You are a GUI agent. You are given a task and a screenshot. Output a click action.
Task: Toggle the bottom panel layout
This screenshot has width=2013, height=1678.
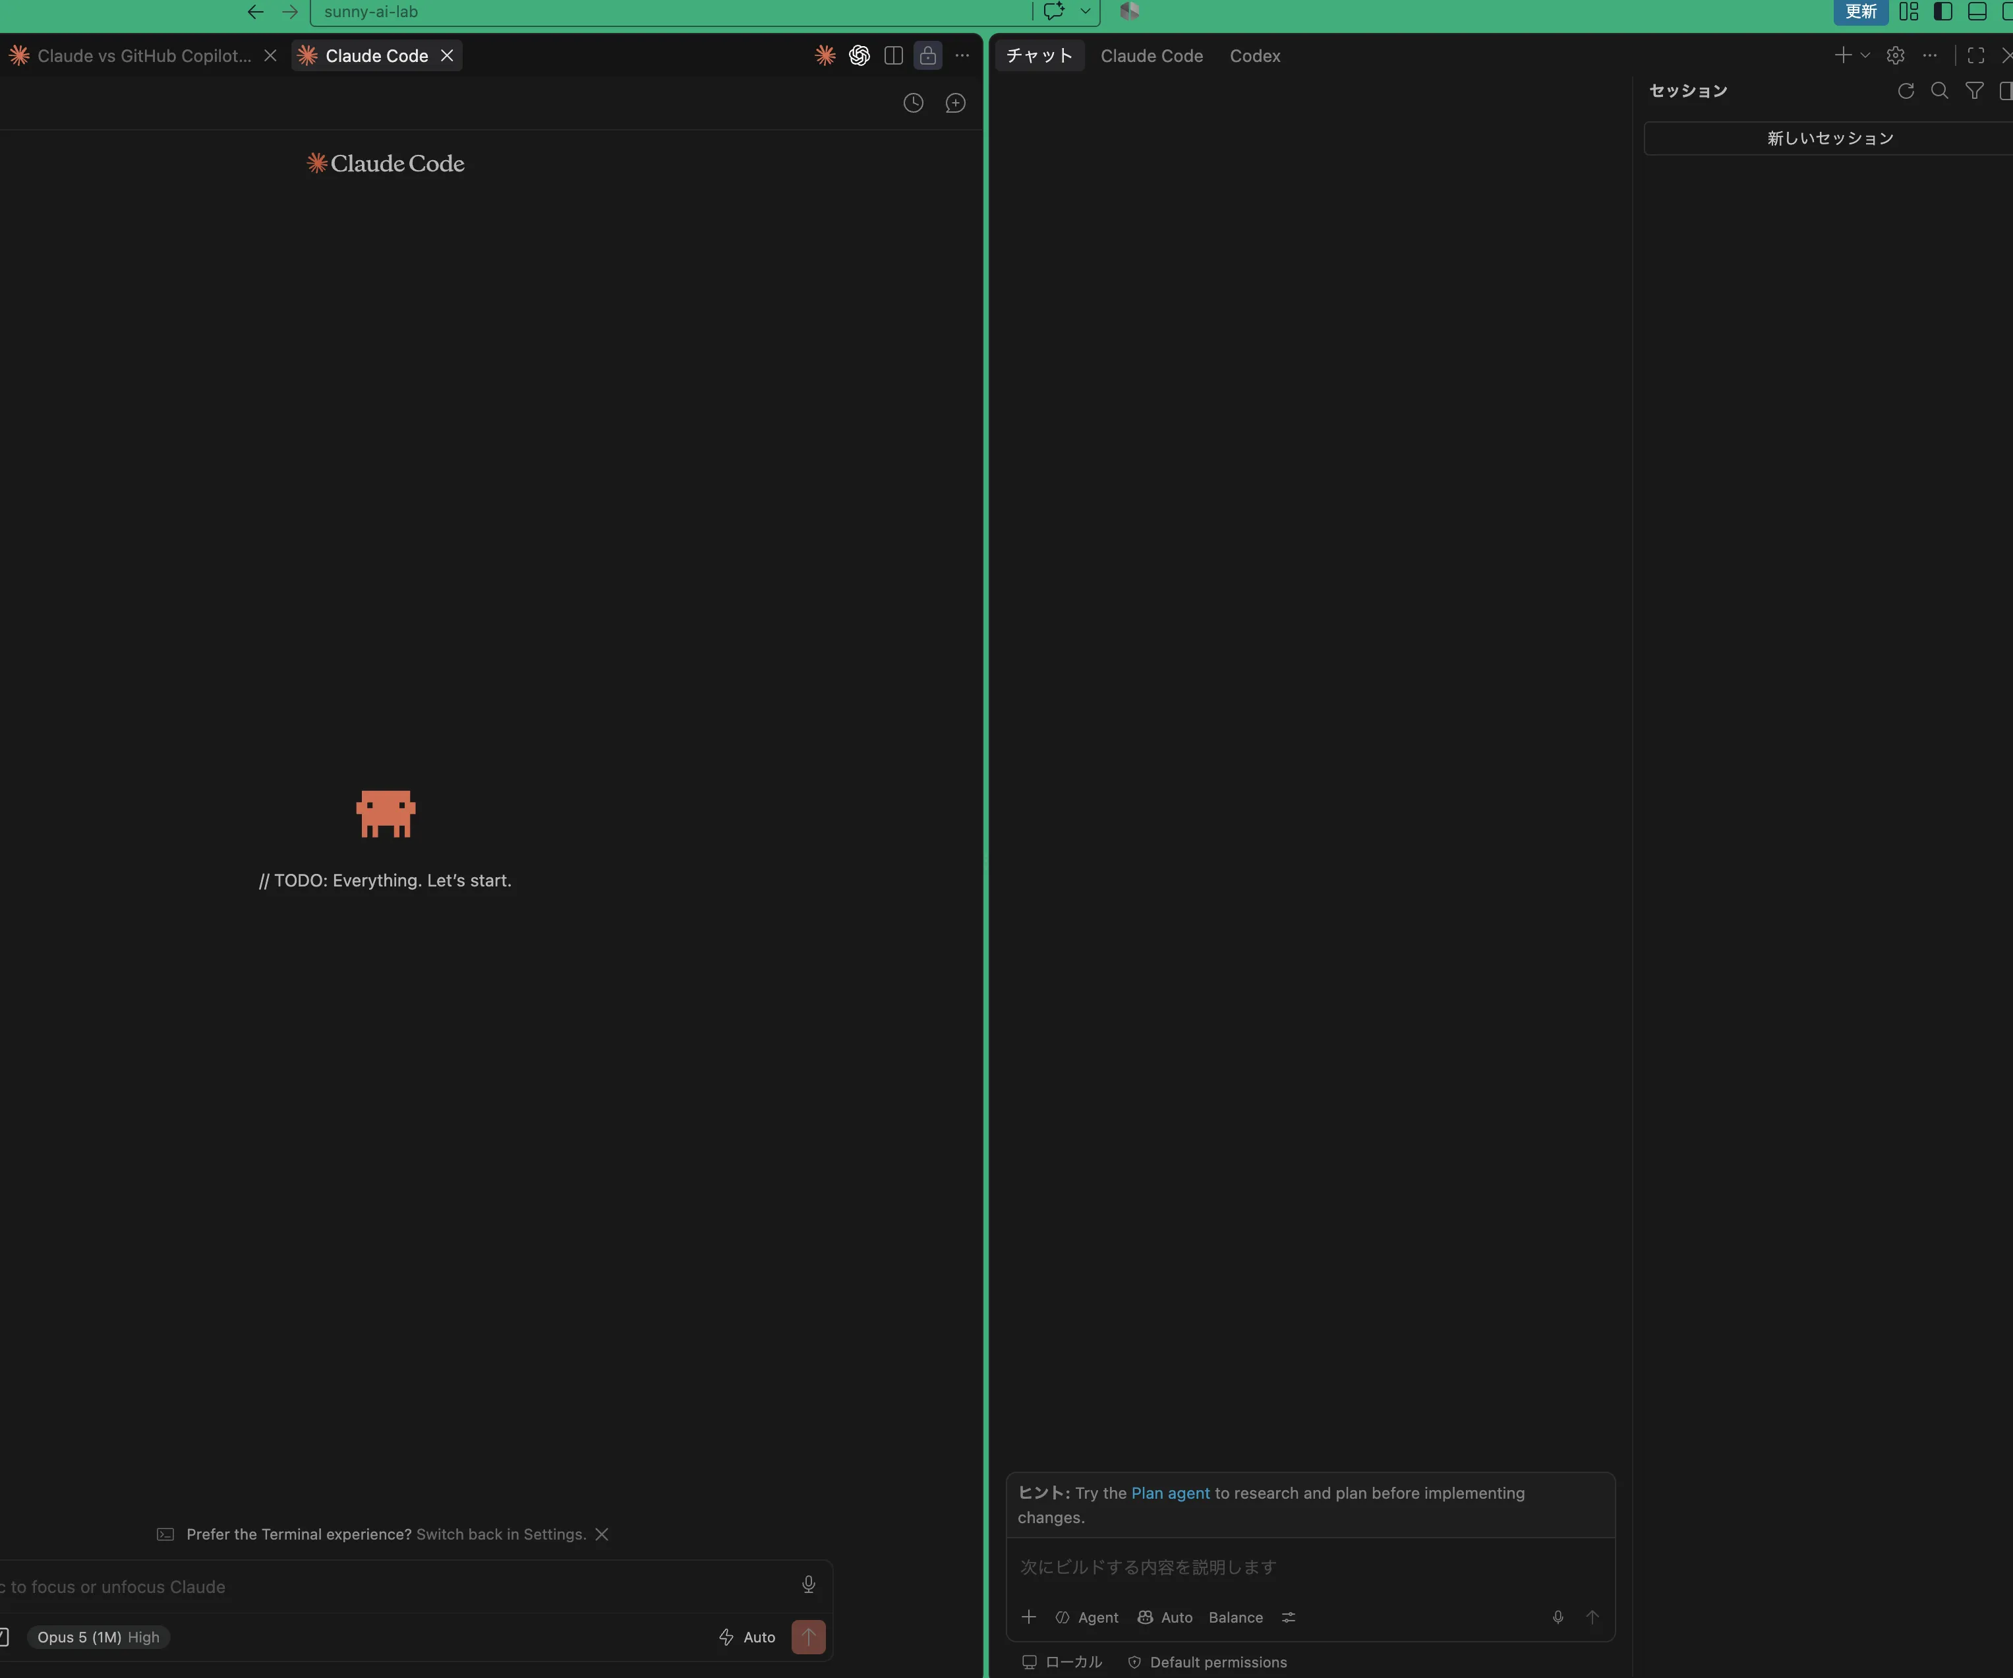(x=1977, y=11)
